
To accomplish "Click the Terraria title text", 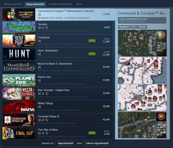I will click(42, 24).
